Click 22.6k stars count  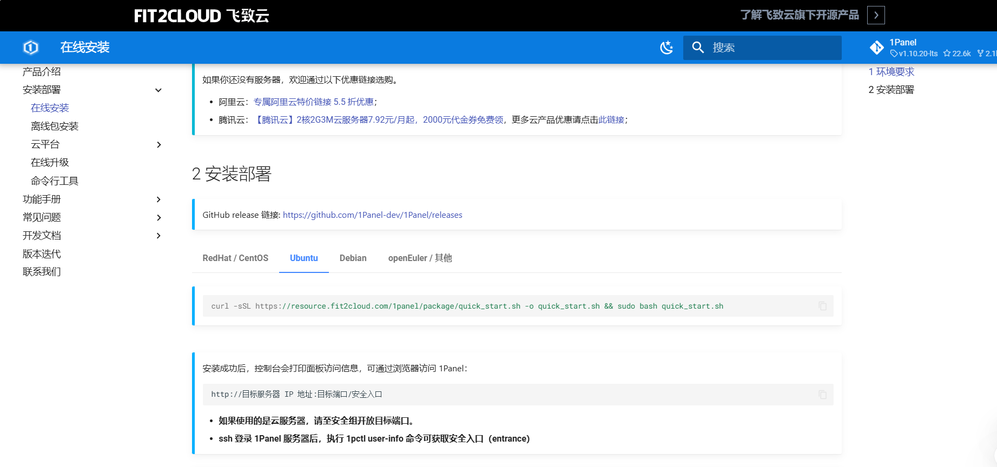(x=957, y=54)
